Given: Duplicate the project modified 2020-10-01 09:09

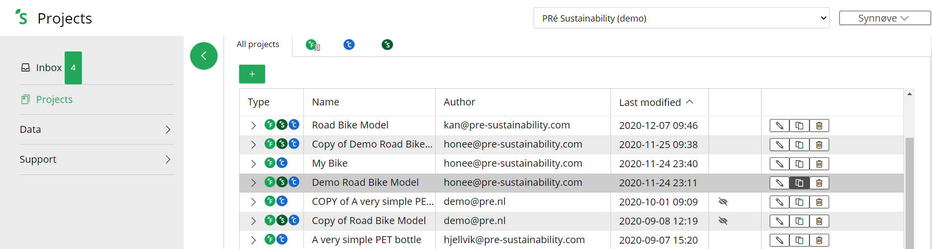Looking at the screenshot, I should click(x=799, y=202).
